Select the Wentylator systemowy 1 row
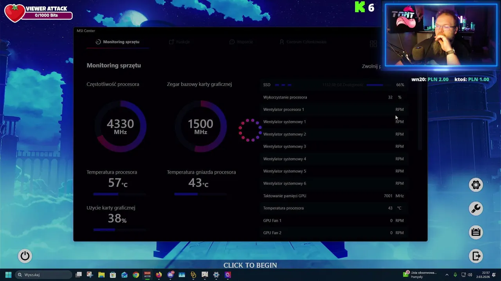501x281 pixels. (x=333, y=122)
